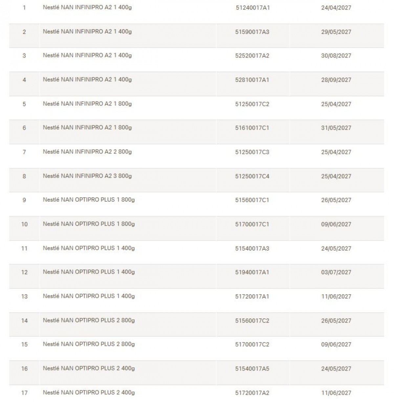Select the 31/05/2027 date cell
The image size is (394, 402).
pos(336,128)
